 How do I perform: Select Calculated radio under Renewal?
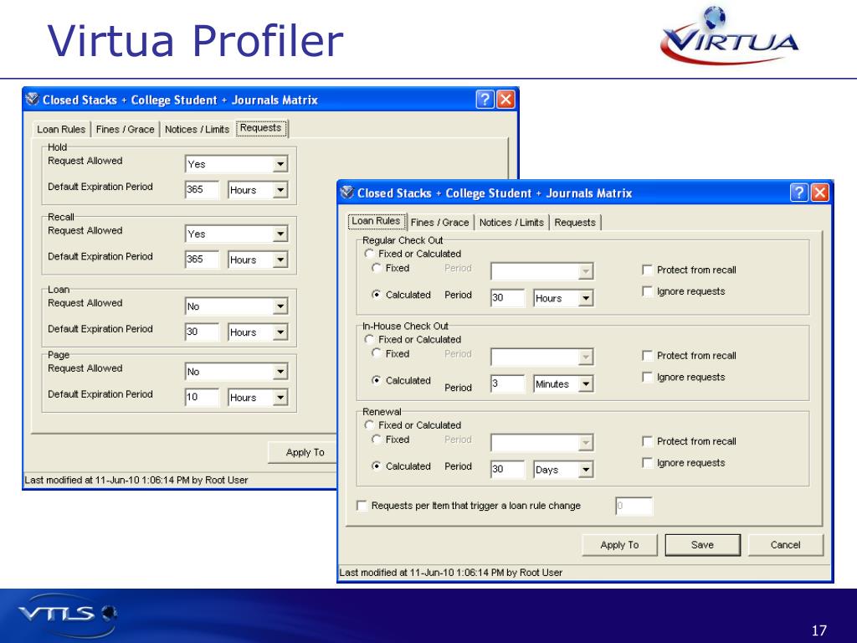click(x=376, y=466)
